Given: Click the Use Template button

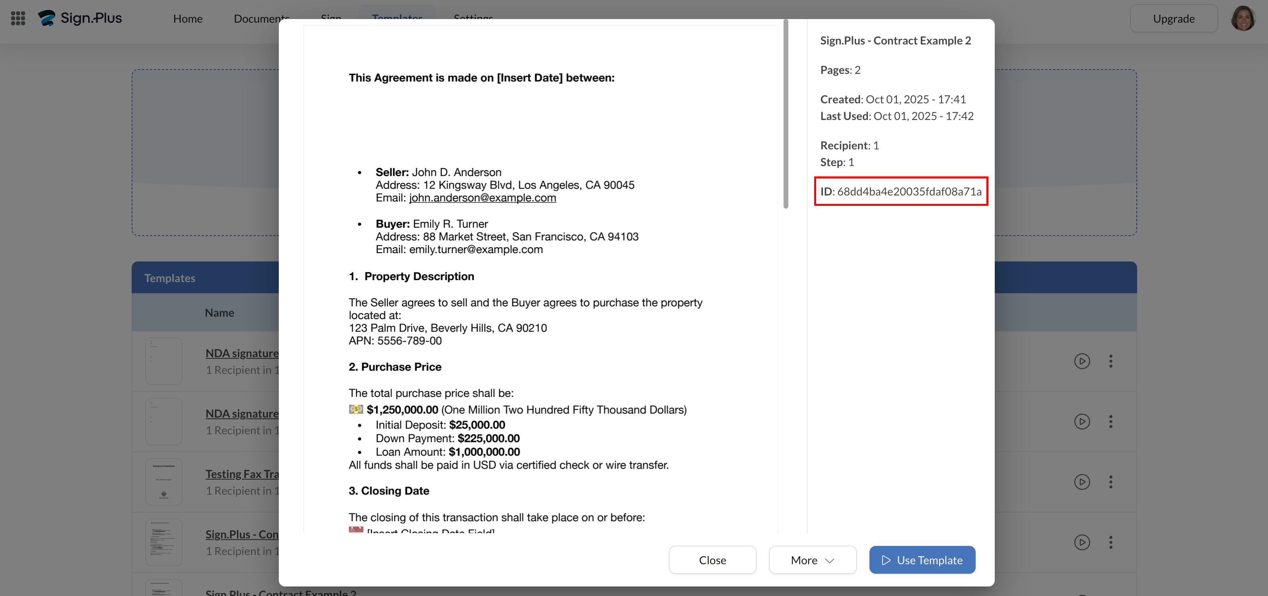Looking at the screenshot, I should tap(922, 560).
